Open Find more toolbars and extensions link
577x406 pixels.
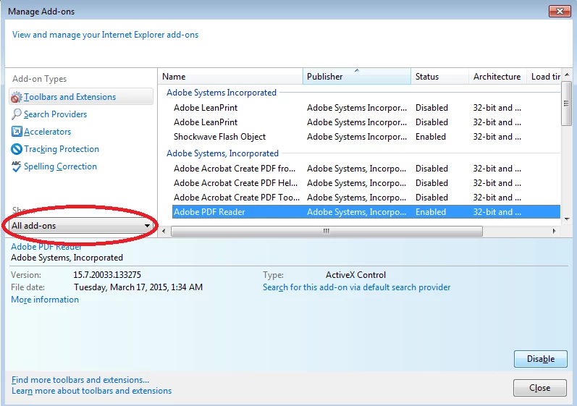coord(80,380)
